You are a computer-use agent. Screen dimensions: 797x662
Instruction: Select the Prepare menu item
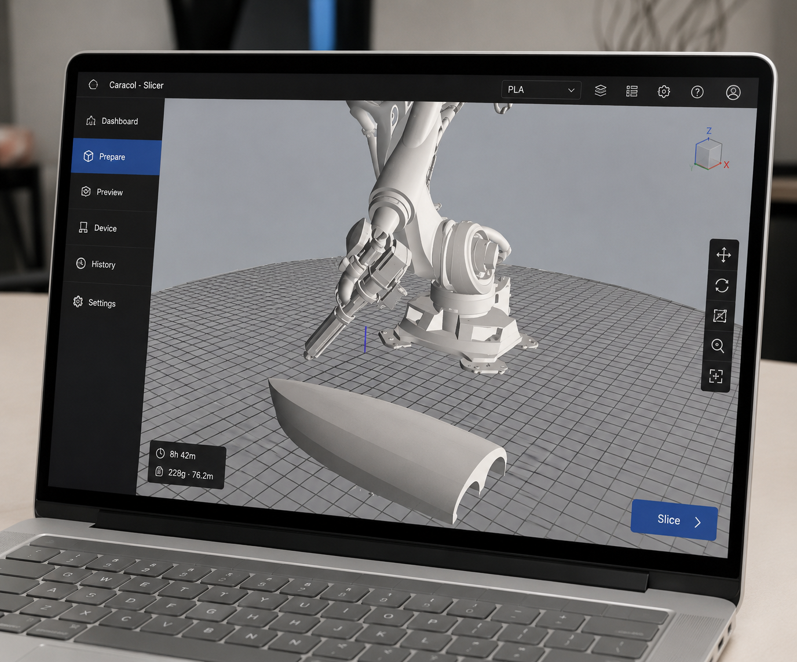(116, 157)
